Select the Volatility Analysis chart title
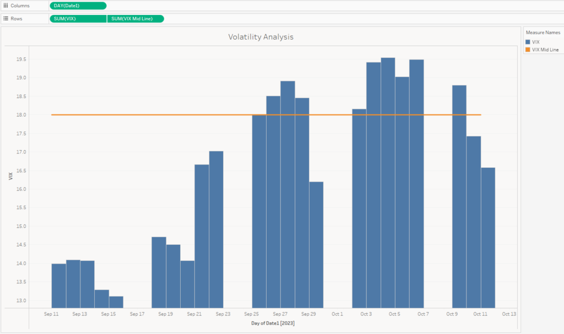Image resolution: width=564 pixels, height=334 pixels. (x=261, y=37)
